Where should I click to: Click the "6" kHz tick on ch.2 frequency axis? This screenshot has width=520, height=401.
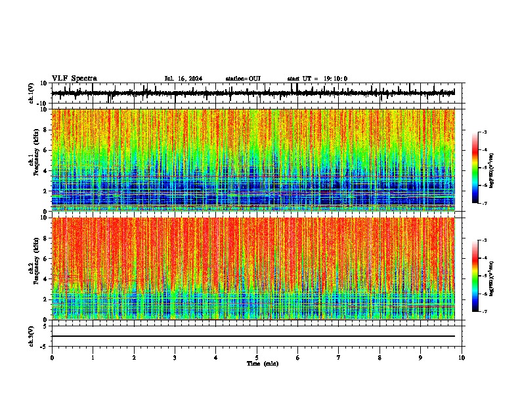click(x=45, y=259)
